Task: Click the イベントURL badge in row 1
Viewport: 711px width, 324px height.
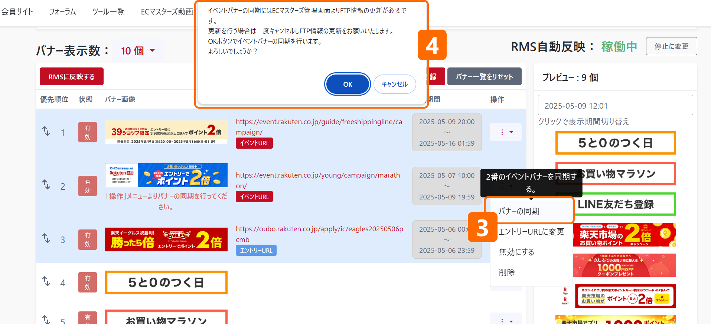Action: coord(254,143)
